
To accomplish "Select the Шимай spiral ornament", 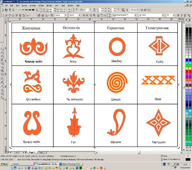I will pos(117,82).
